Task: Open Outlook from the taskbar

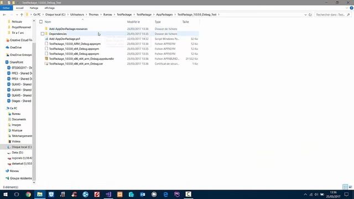Action: click(x=143, y=194)
